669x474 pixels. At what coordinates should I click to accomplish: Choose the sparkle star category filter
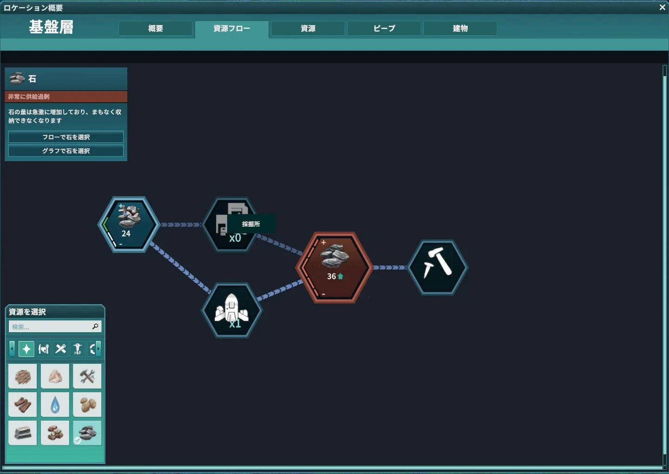[x=26, y=349]
